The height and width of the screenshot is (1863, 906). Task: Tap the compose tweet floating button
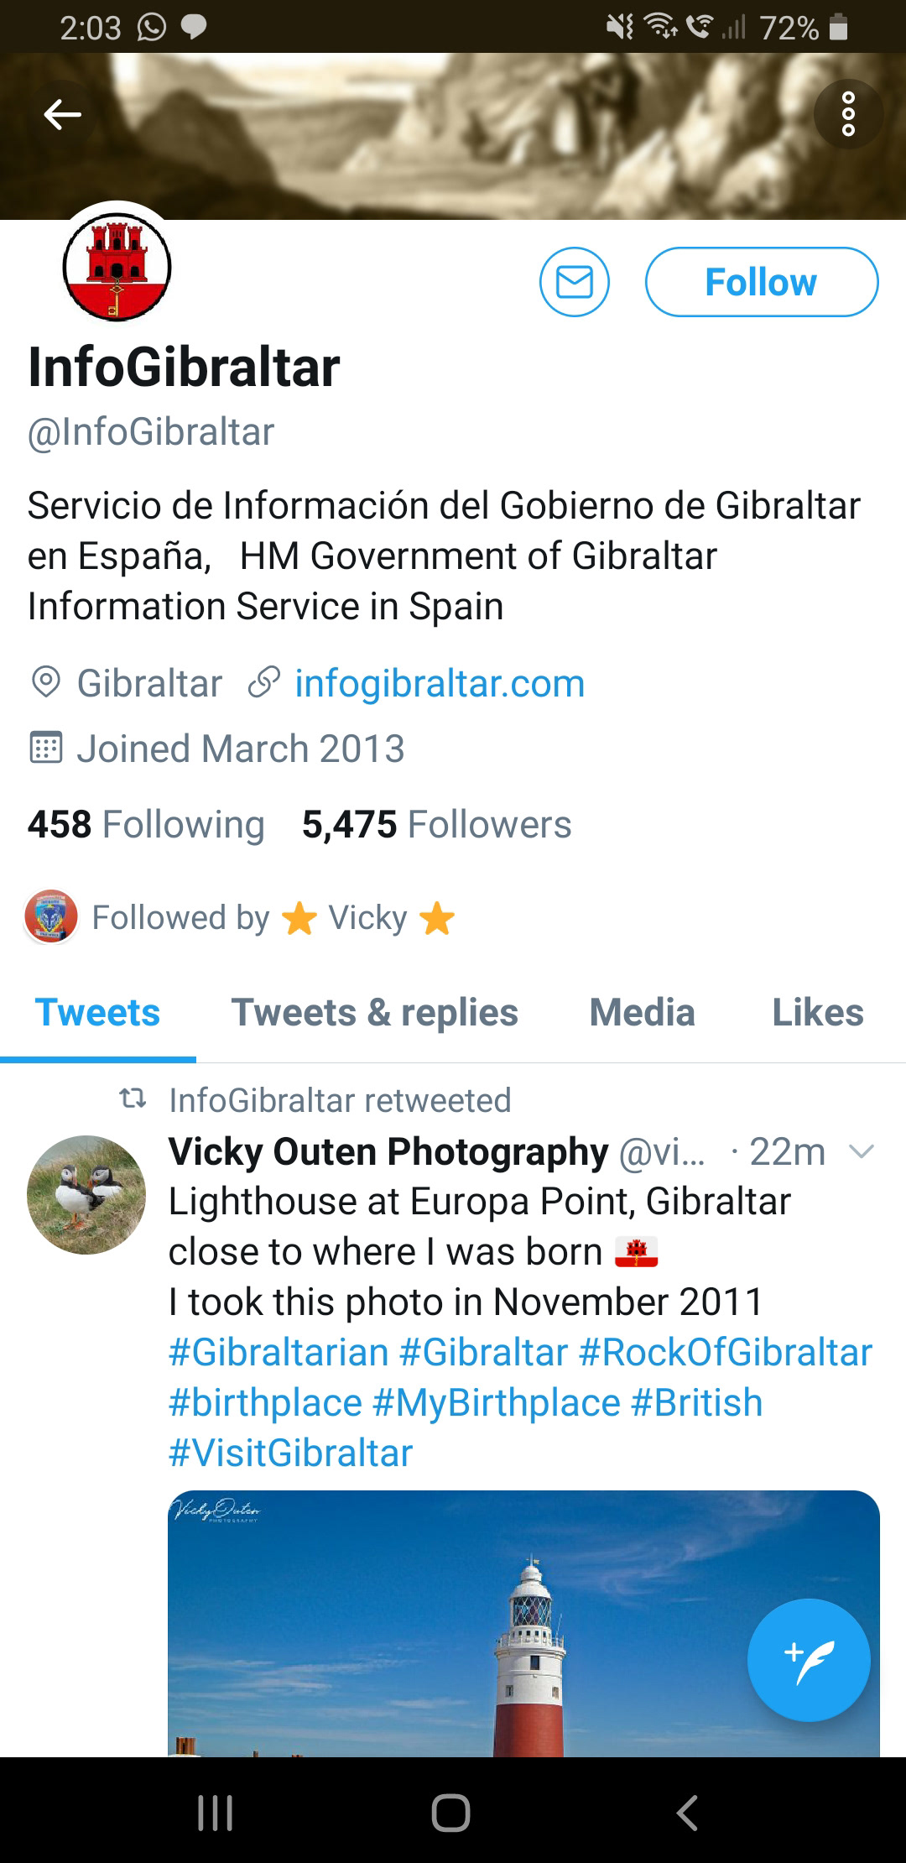[x=809, y=1660]
